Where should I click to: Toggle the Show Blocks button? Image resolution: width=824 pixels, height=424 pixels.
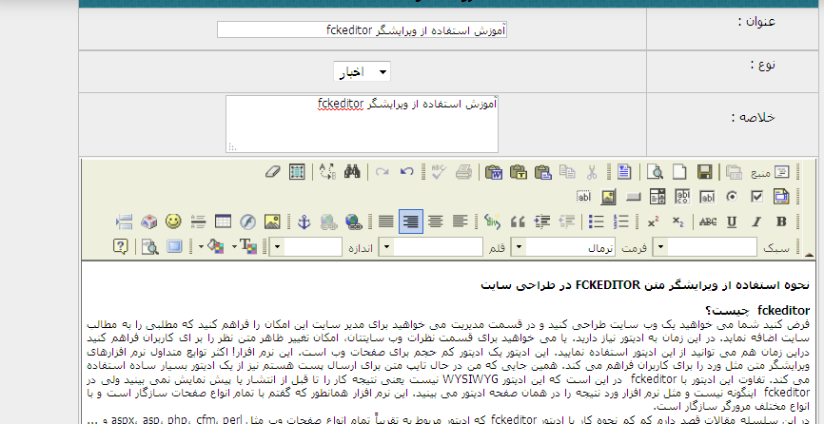point(149,246)
